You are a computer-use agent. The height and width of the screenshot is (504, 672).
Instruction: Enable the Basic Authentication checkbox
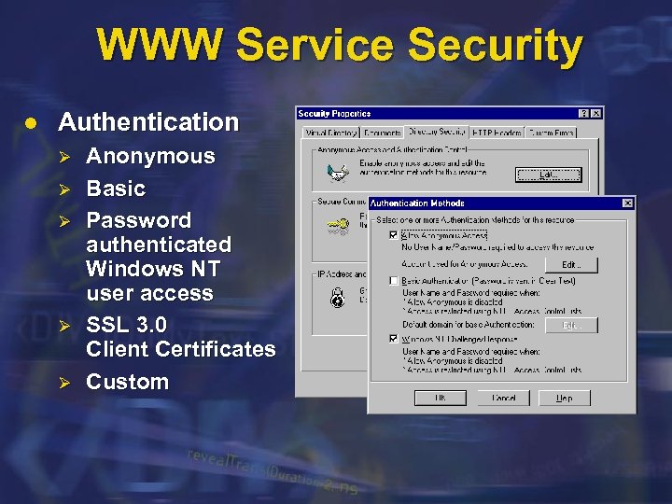click(x=394, y=281)
